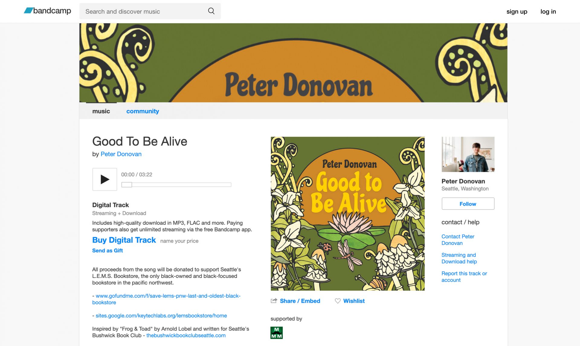Click Buy Digital Track
This screenshot has height=346, width=580.
point(124,240)
